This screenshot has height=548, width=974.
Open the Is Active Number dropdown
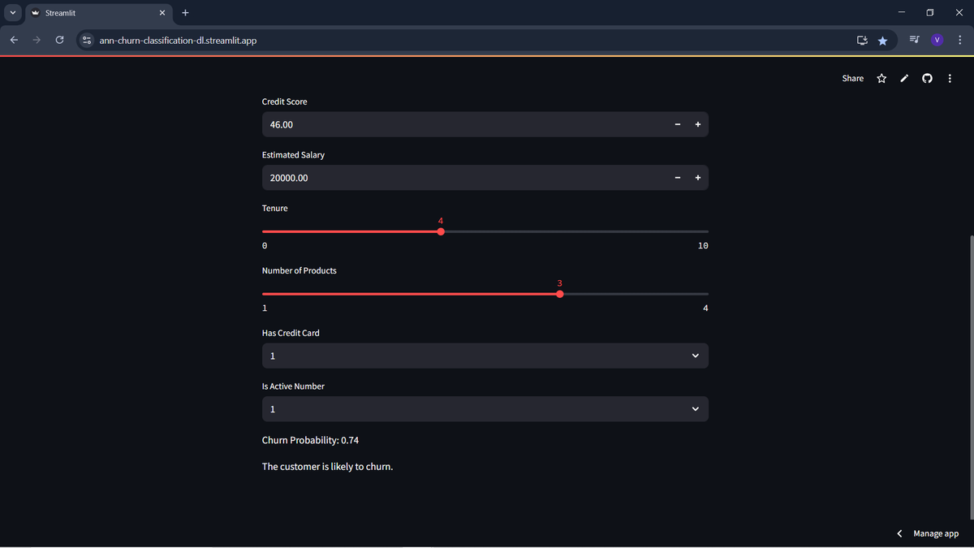485,409
